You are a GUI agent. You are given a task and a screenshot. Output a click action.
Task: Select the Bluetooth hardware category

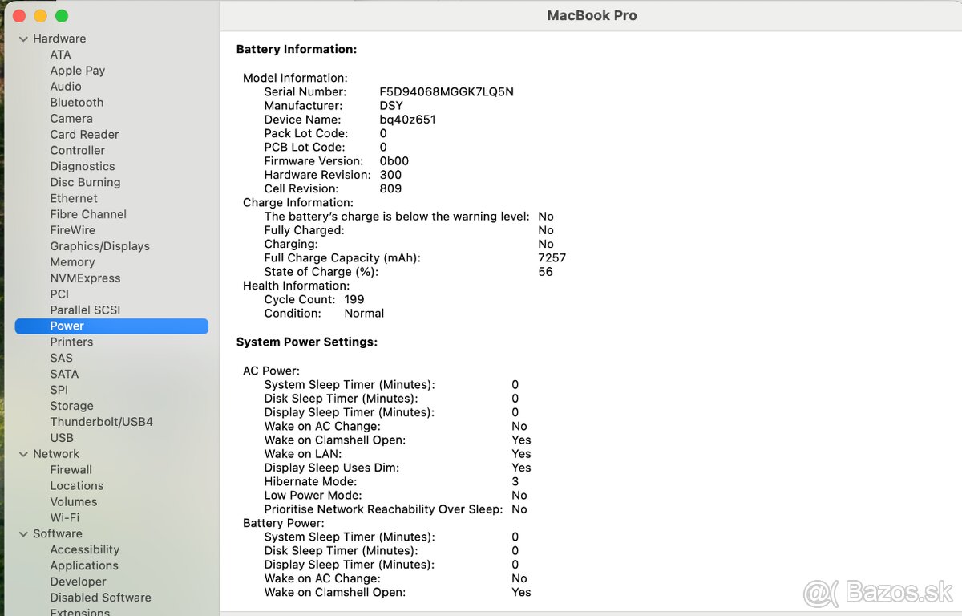tap(76, 102)
